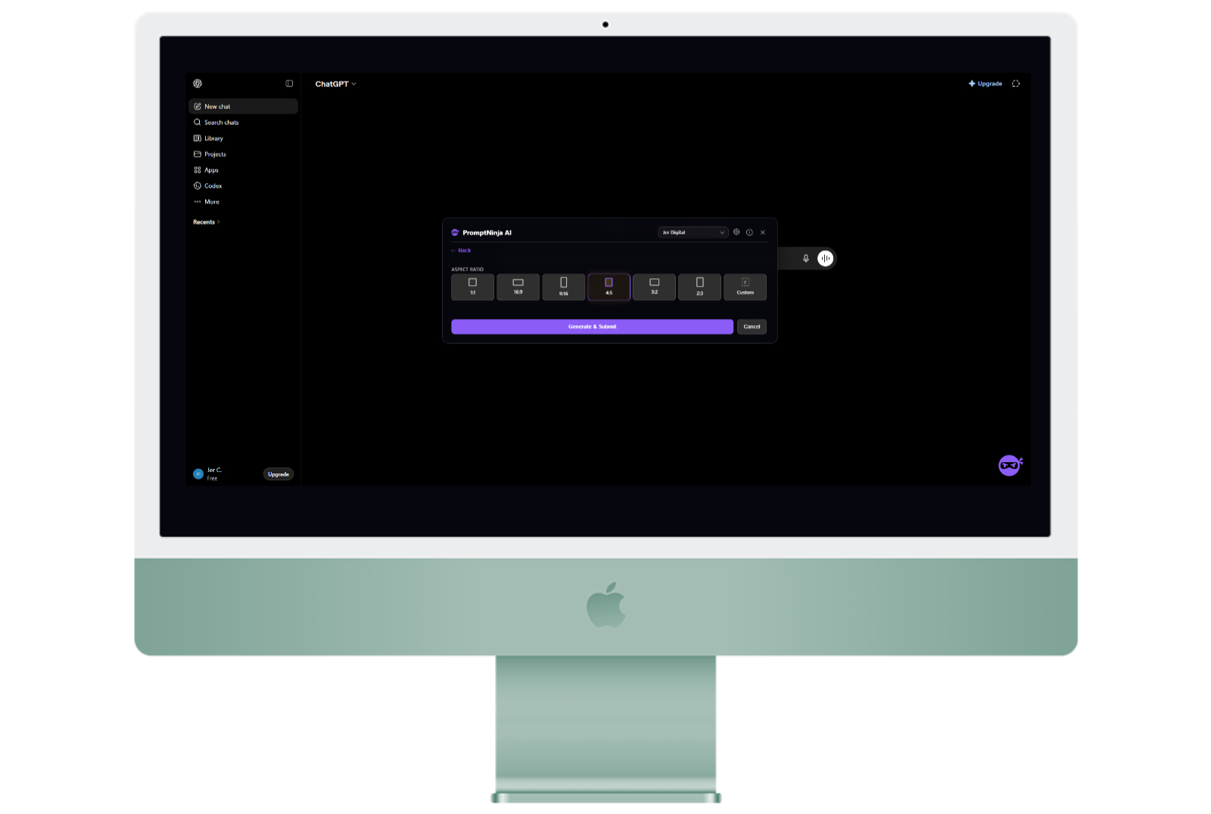Click the PromptNinja AI logo icon
Image resolution: width=1211 pixels, height=814 pixels.
[456, 232]
